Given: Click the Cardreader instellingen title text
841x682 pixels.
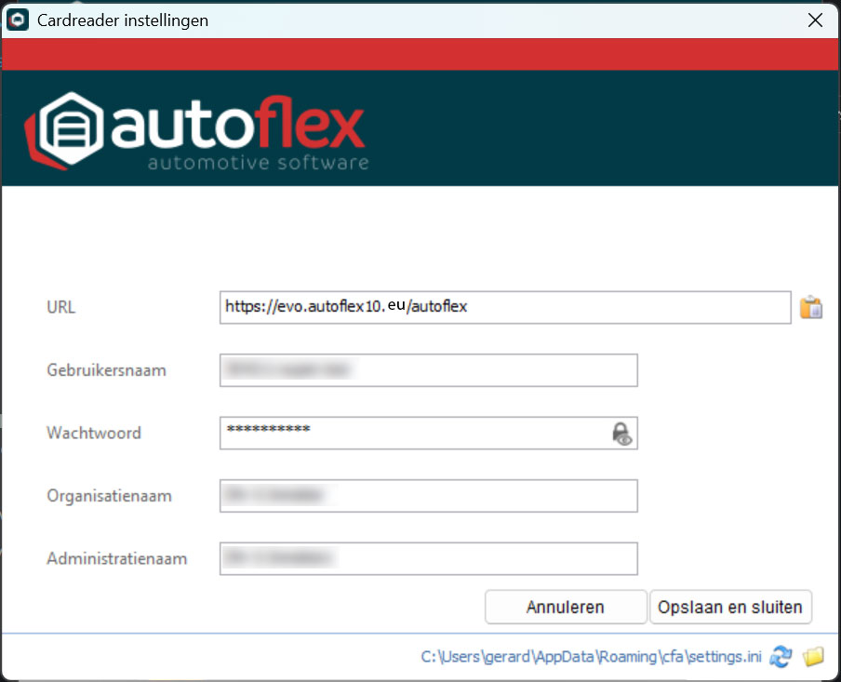Looking at the screenshot, I should pyautogui.click(x=122, y=20).
